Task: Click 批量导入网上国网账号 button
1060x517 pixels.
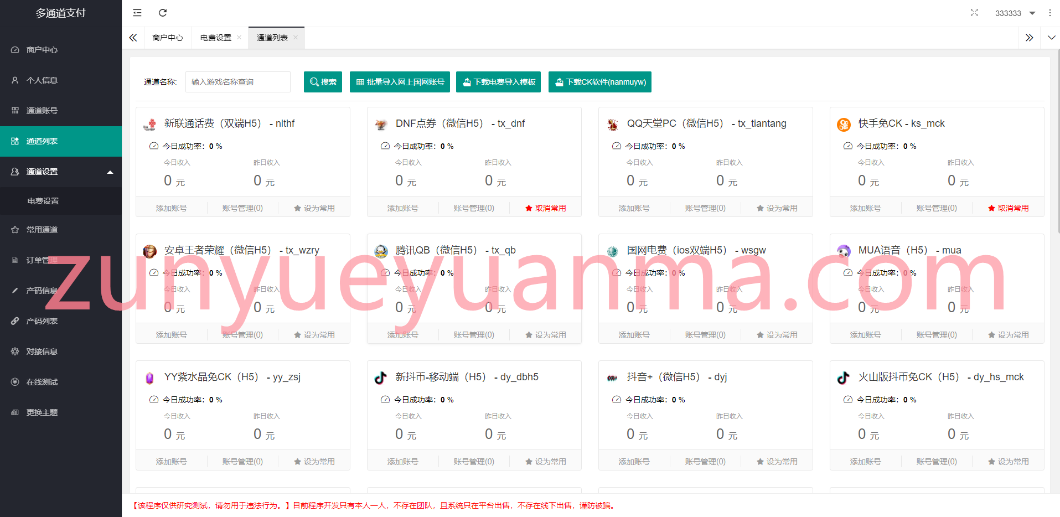Action: click(x=400, y=82)
